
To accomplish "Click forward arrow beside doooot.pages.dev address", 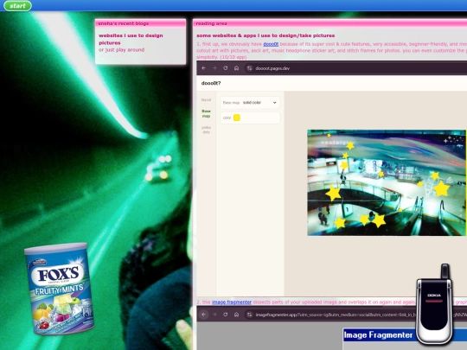I will [x=214, y=68].
